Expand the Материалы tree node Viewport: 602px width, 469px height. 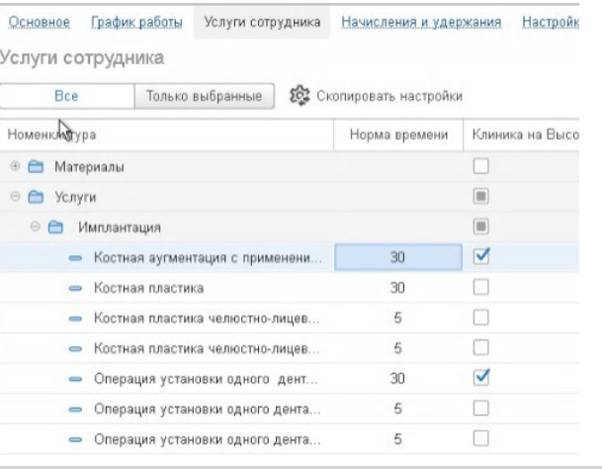click(x=15, y=166)
